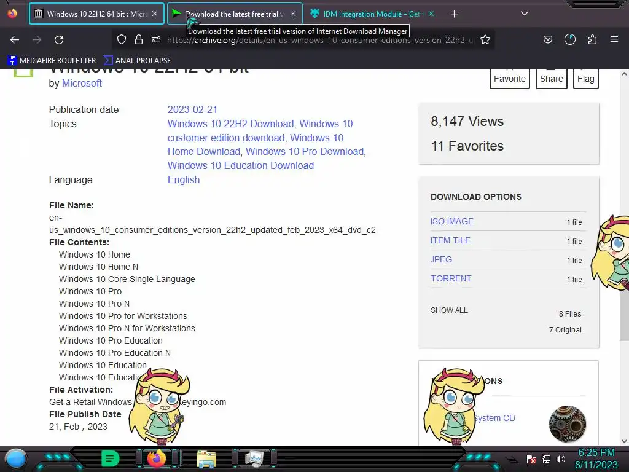The height and width of the screenshot is (472, 629).
Task: Open Firefox from the taskbar
Action: click(x=157, y=458)
